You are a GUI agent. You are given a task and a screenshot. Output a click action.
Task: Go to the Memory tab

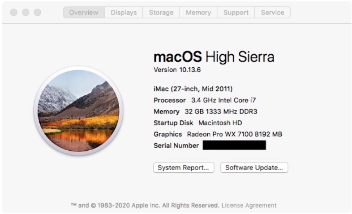click(198, 13)
